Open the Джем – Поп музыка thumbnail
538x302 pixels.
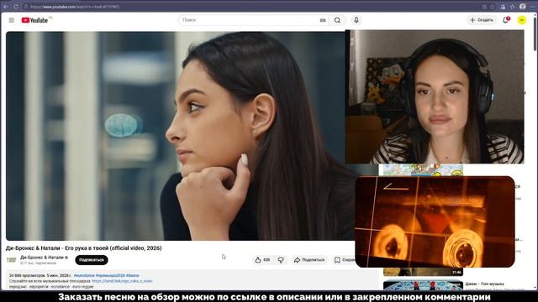pyautogui.click(x=423, y=285)
